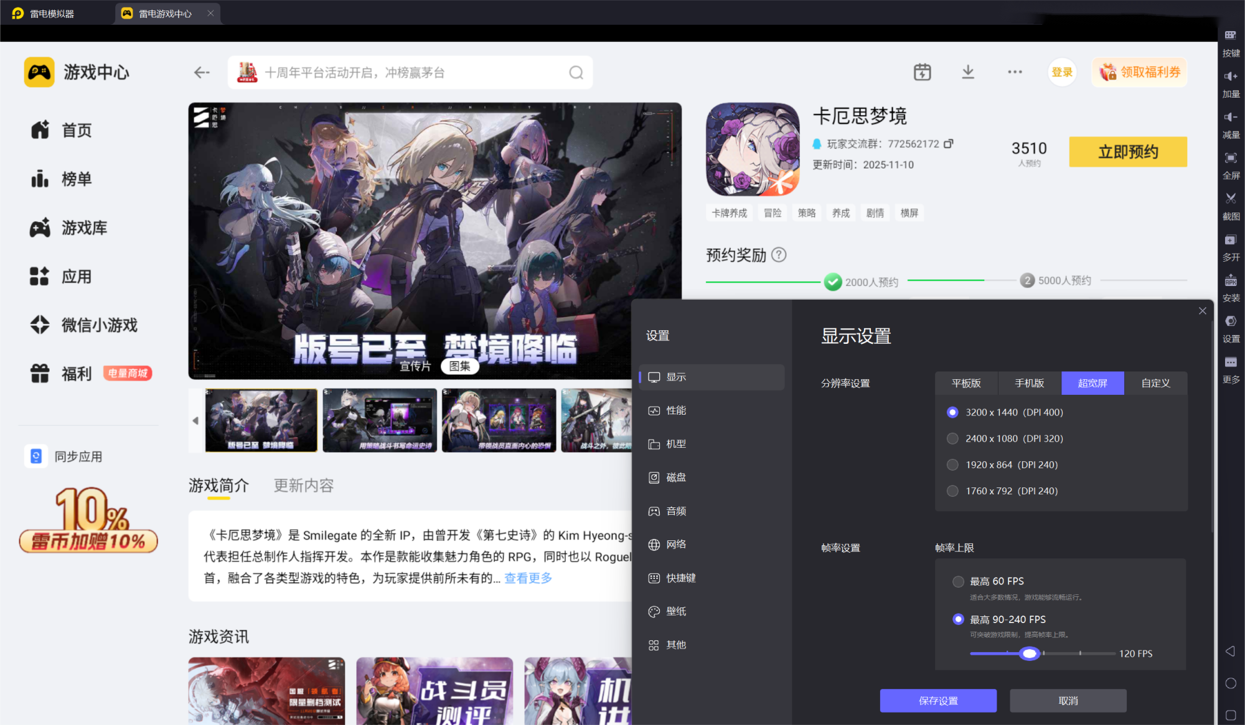
Task: Click the screenshot scissors icon in sidebar
Action: (x=1231, y=199)
